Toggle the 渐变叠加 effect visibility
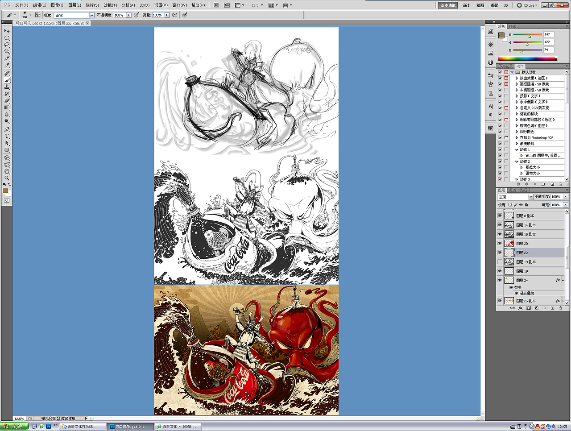 point(517,293)
